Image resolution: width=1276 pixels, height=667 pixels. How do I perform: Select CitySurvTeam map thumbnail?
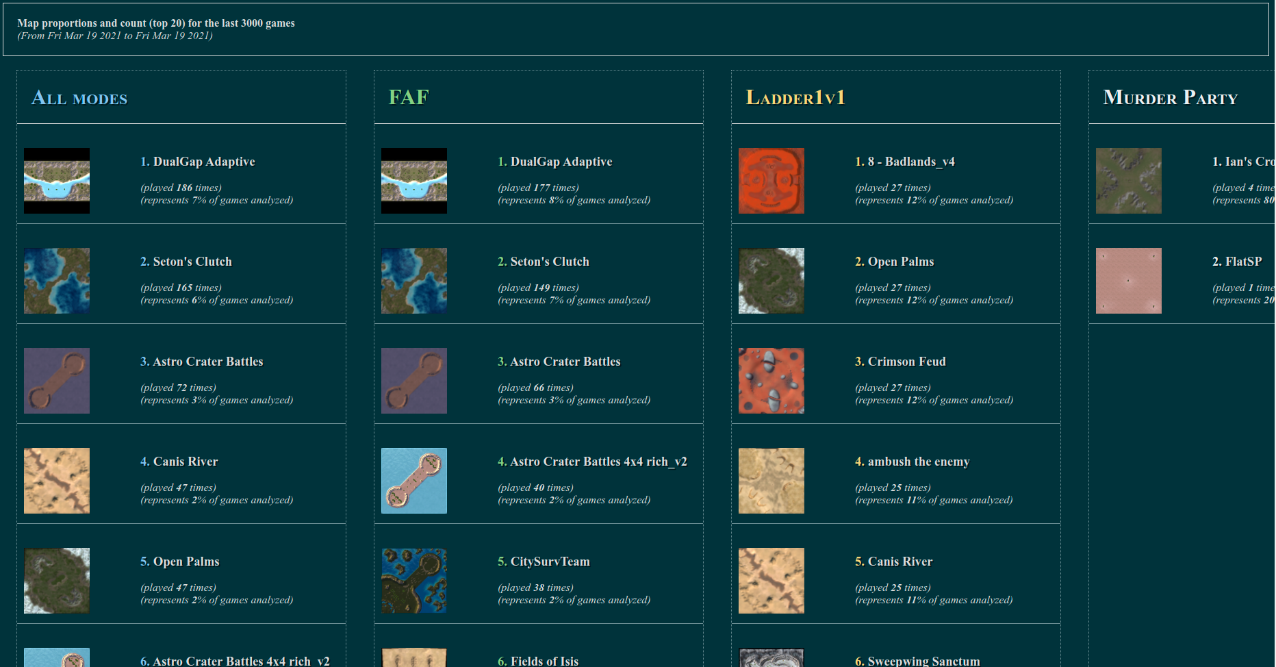[x=414, y=581]
